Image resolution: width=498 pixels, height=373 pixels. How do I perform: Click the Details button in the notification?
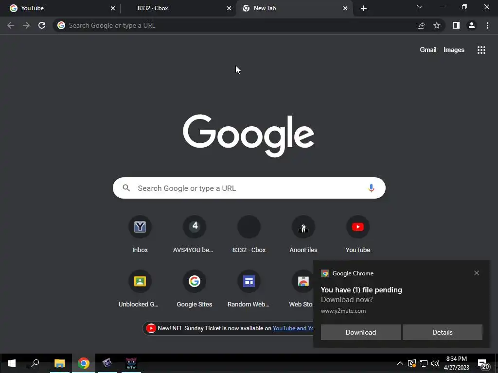(x=443, y=332)
